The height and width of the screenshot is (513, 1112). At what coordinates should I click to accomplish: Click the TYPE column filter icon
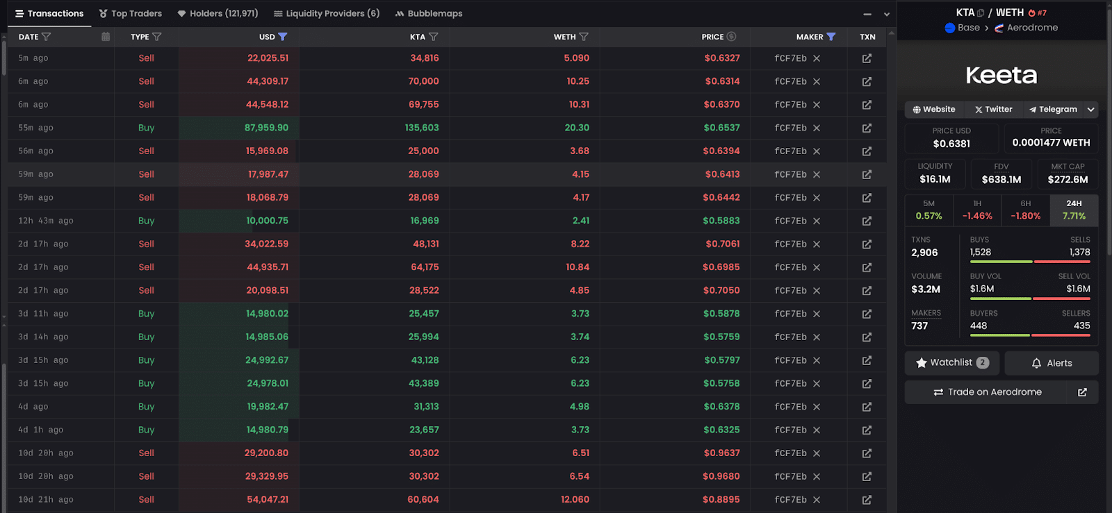tap(156, 37)
